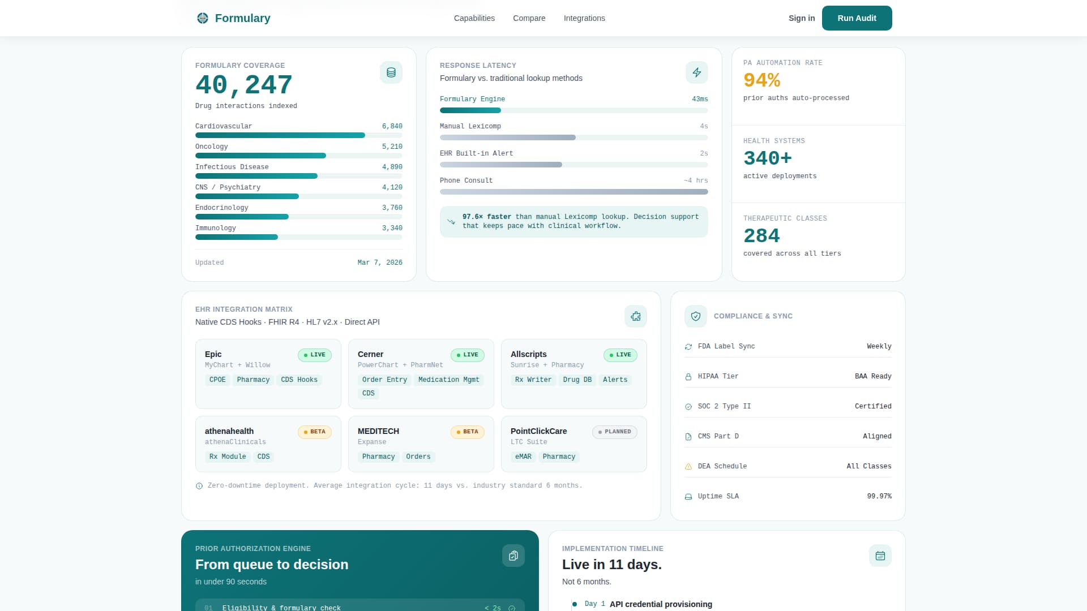Click the trend arrow icon in the 97.6× faster note
The height and width of the screenshot is (611, 1087).
pos(451,222)
